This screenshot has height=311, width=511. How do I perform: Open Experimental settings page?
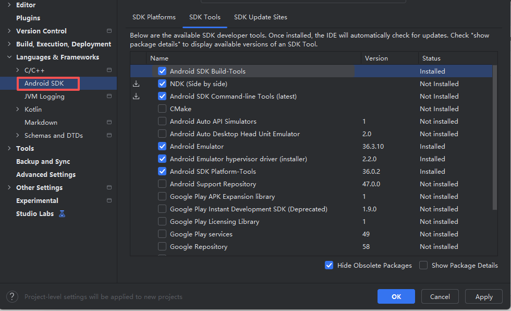tap(37, 201)
